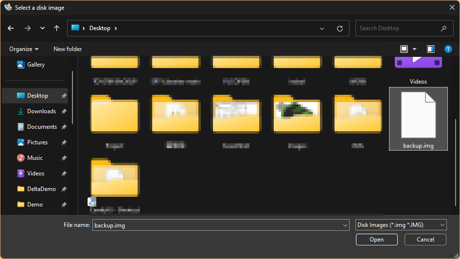Refresh the Desktop folder view
Image resolution: width=460 pixels, height=259 pixels.
tap(340, 29)
